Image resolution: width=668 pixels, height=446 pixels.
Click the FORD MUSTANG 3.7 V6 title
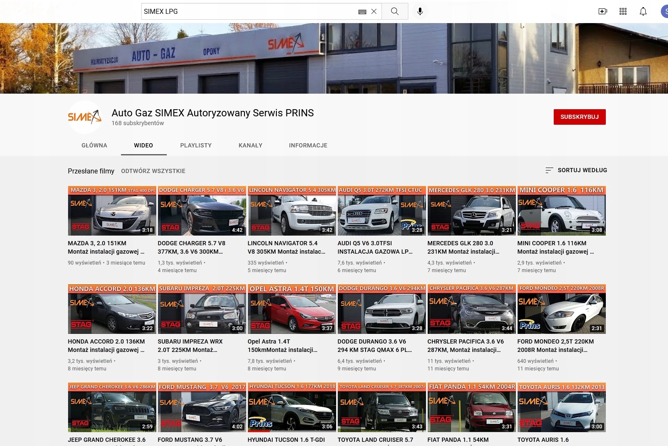[x=190, y=440]
